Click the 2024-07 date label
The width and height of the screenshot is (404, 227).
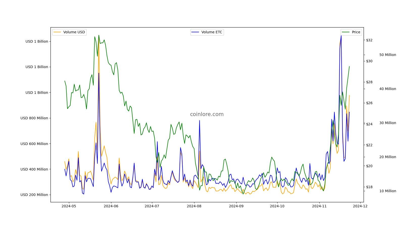coord(152,206)
